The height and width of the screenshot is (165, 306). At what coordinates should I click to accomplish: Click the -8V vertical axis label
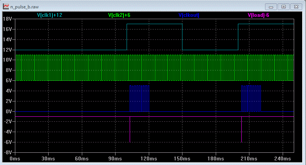8,152
